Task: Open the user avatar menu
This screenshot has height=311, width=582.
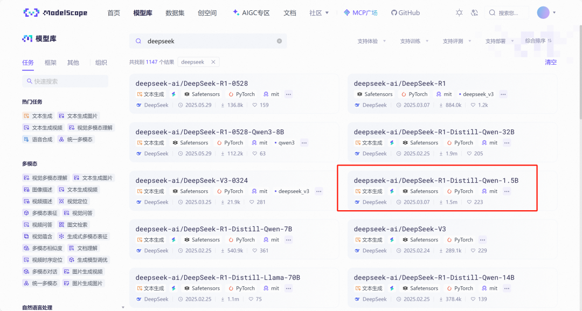Action: [x=543, y=12]
